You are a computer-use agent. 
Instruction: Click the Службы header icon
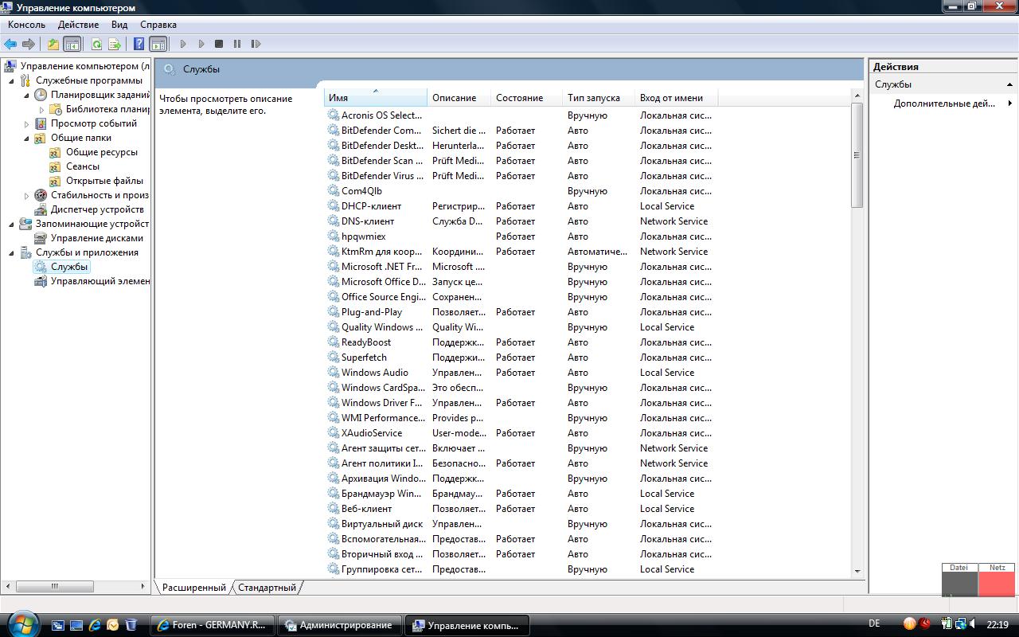169,69
